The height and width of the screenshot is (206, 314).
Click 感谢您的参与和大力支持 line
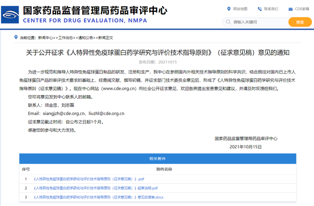(52, 130)
